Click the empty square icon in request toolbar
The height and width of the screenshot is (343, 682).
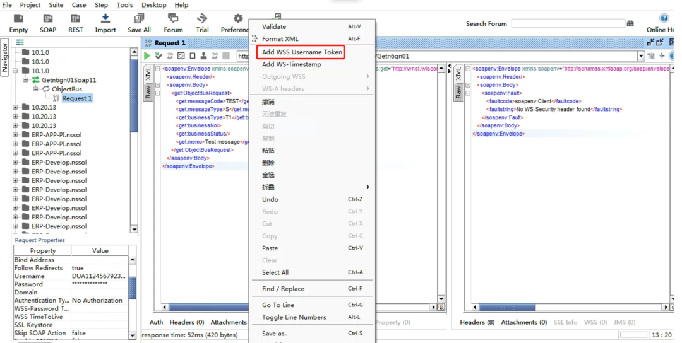tap(192, 55)
